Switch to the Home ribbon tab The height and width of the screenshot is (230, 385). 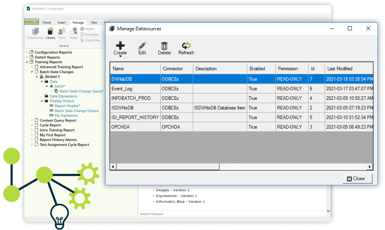[x=46, y=22]
